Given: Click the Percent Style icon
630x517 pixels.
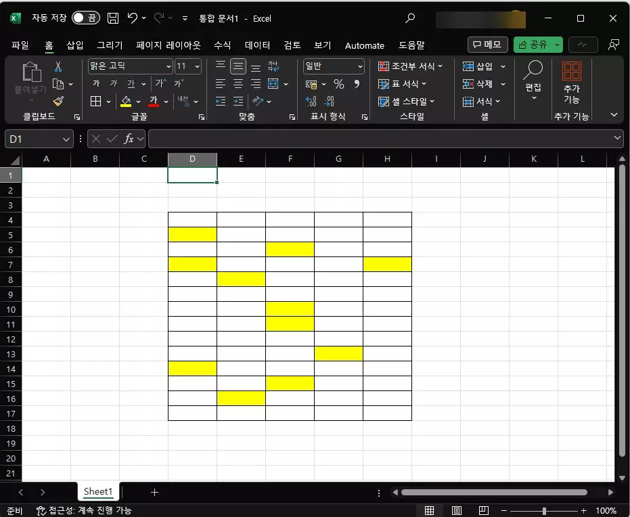Looking at the screenshot, I should (x=339, y=84).
